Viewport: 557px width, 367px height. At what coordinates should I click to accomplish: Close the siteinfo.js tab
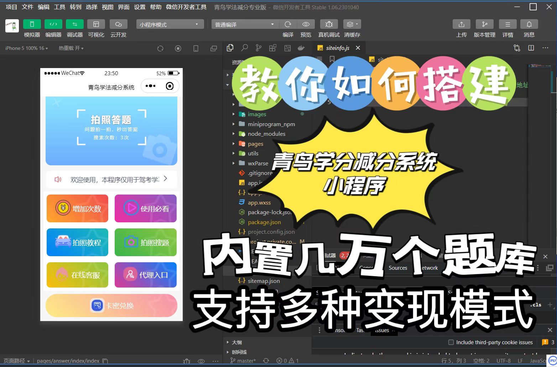click(x=358, y=48)
